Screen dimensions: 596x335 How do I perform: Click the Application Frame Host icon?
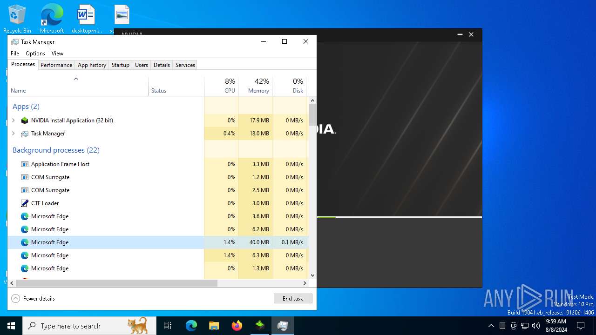click(25, 164)
